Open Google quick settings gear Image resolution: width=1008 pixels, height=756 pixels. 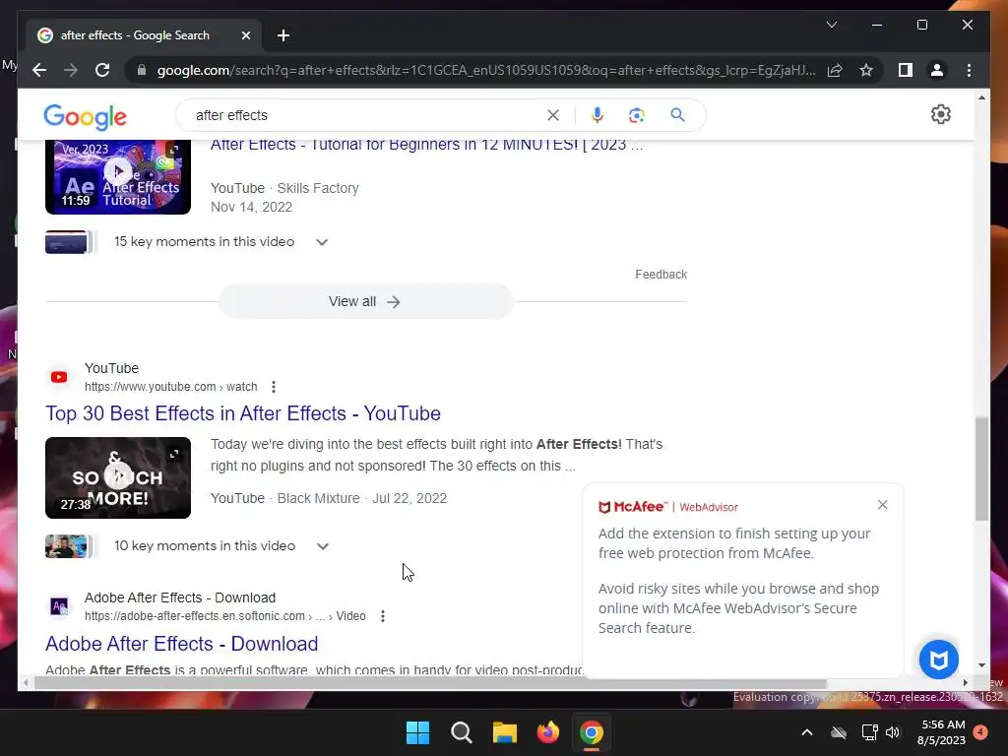[940, 114]
